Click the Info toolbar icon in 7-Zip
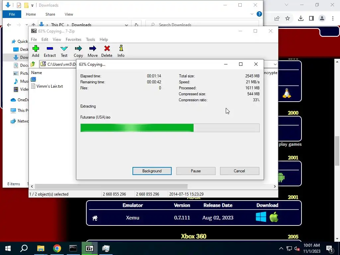The width and height of the screenshot is (340, 255). coord(121,51)
